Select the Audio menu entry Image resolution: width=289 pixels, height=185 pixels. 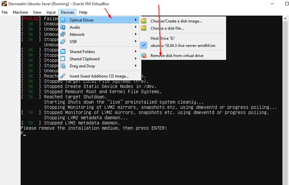(100, 27)
